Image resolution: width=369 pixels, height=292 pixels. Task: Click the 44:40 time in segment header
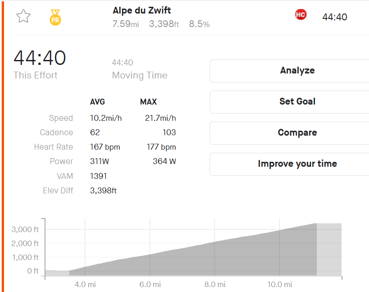click(335, 17)
